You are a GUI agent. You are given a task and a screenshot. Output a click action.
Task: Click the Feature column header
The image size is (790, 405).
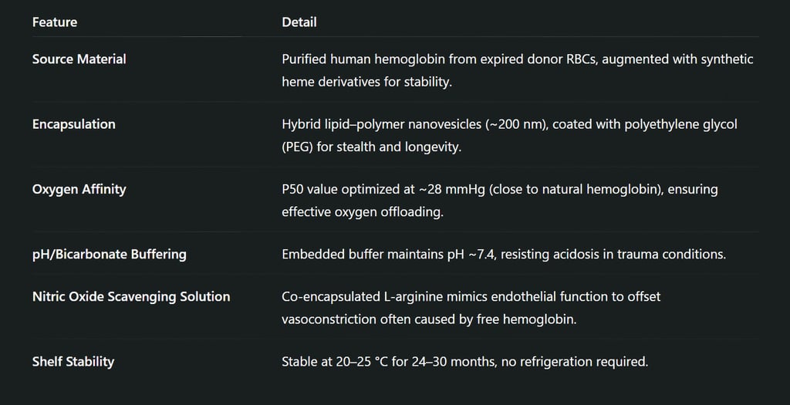tap(55, 22)
